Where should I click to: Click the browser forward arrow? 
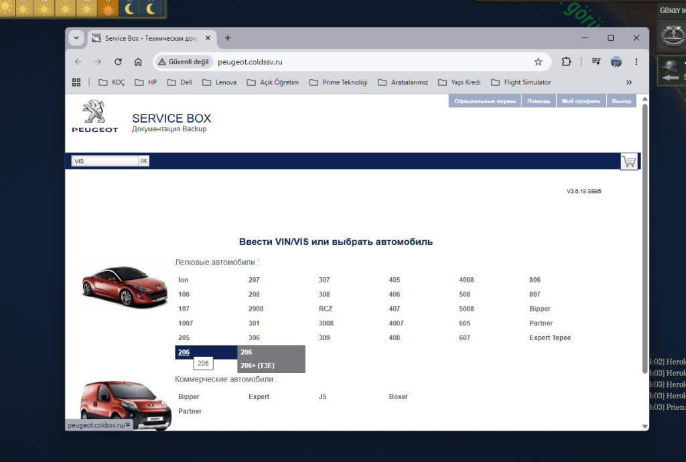98,62
